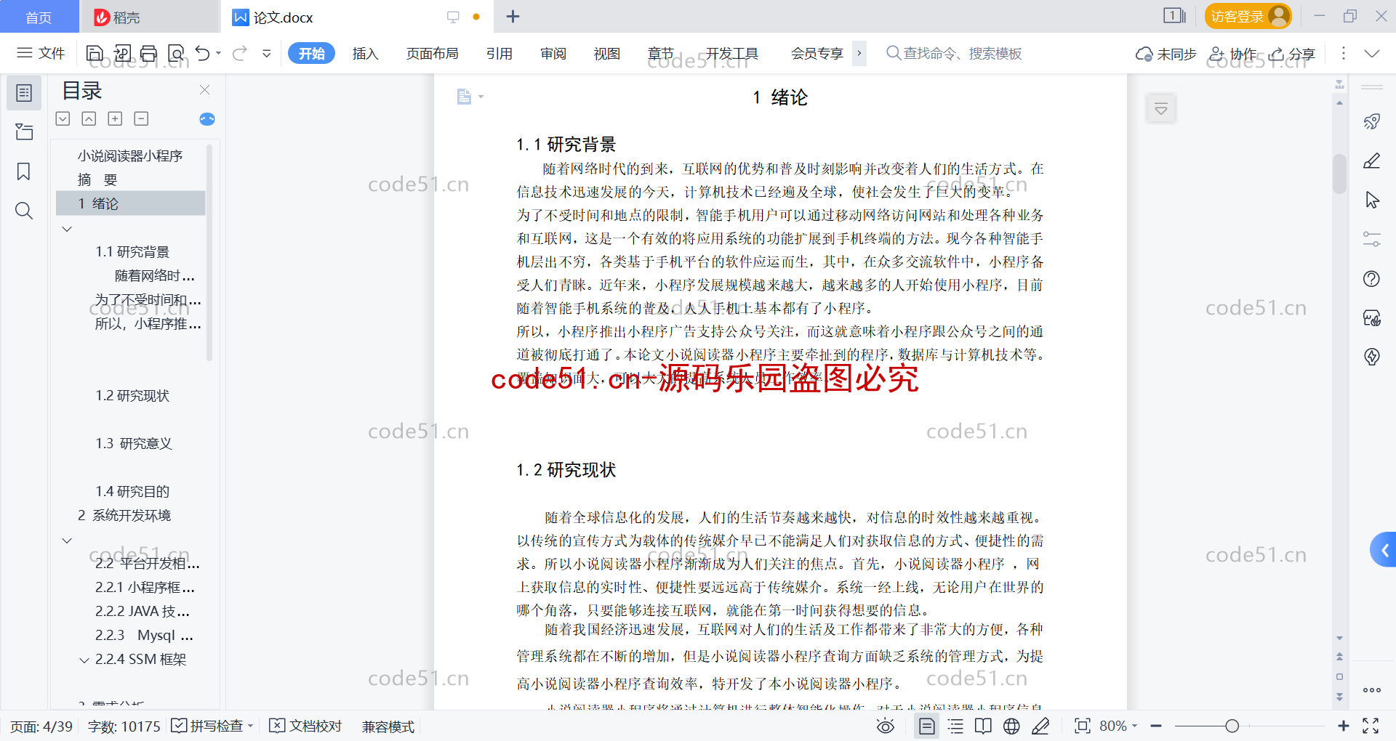Collapse the 2.2.4 SSM 框架 chevron
Screen dimensions: 1396x741
pos(84,660)
